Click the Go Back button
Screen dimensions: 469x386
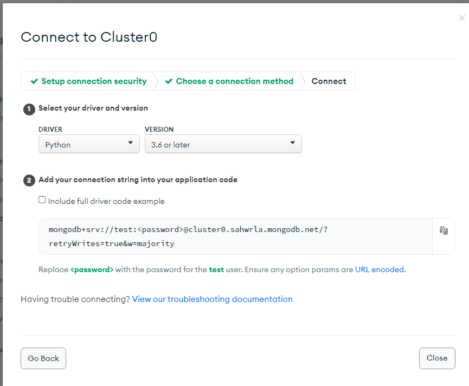(43, 358)
